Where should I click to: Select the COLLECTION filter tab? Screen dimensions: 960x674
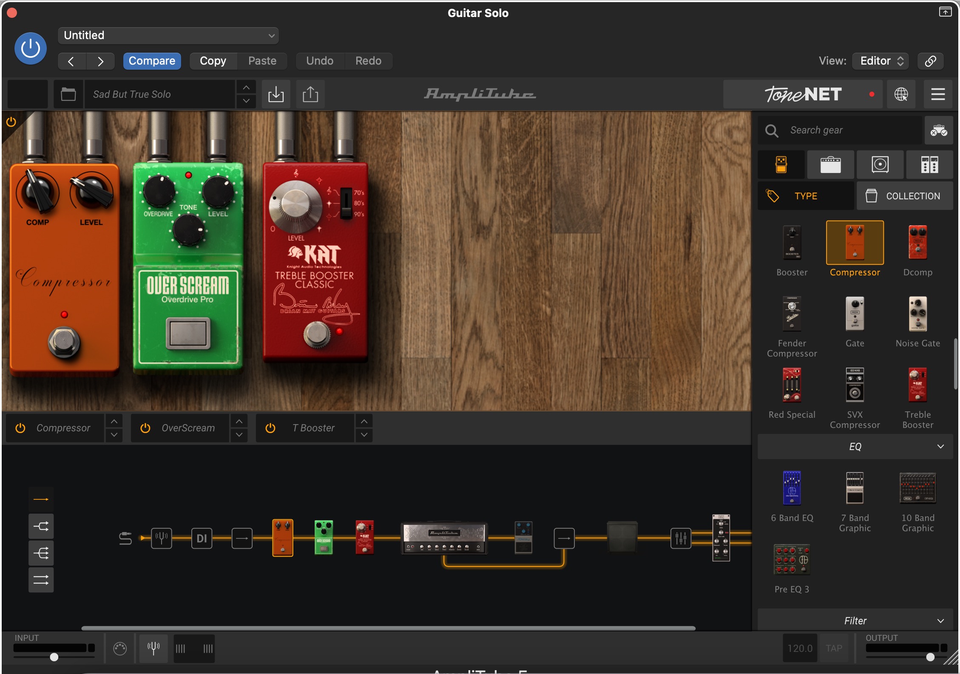[905, 196]
